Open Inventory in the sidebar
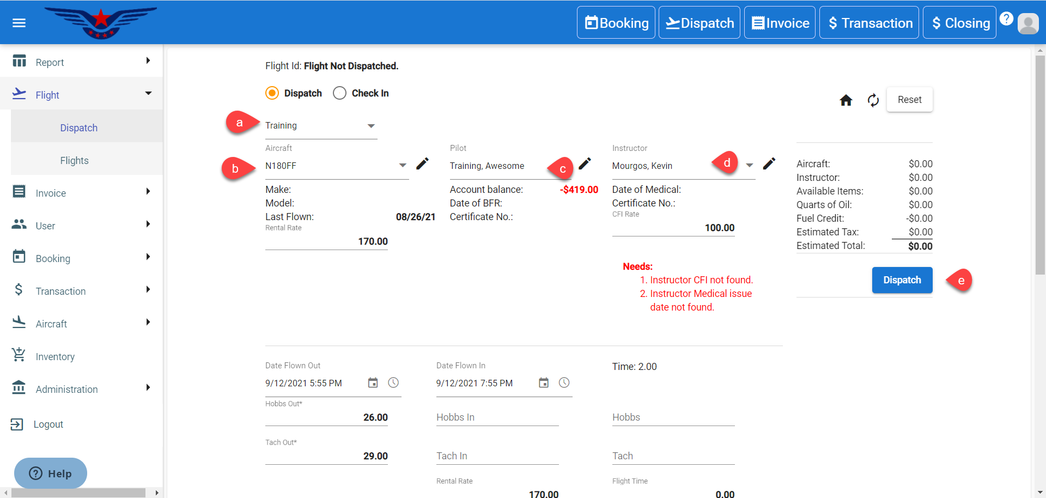 55,357
